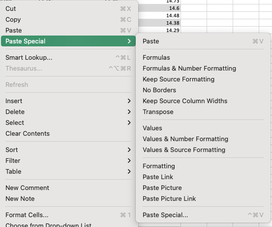Image resolution: width=272 pixels, height=227 pixels.
Task: Click Transpose in Paste Special submenu
Action: [203, 112]
